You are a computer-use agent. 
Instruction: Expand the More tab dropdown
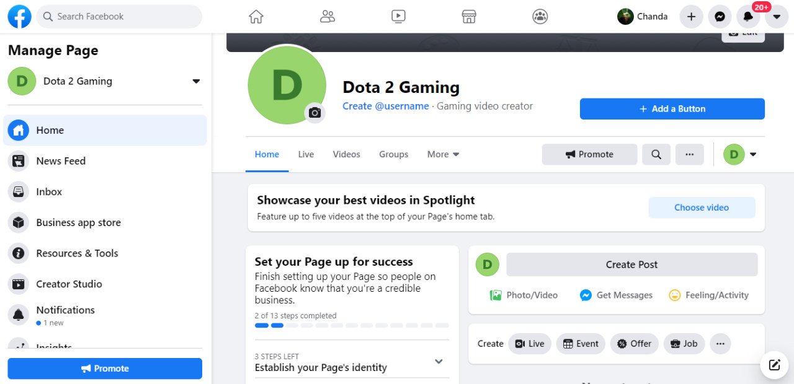[x=444, y=154]
